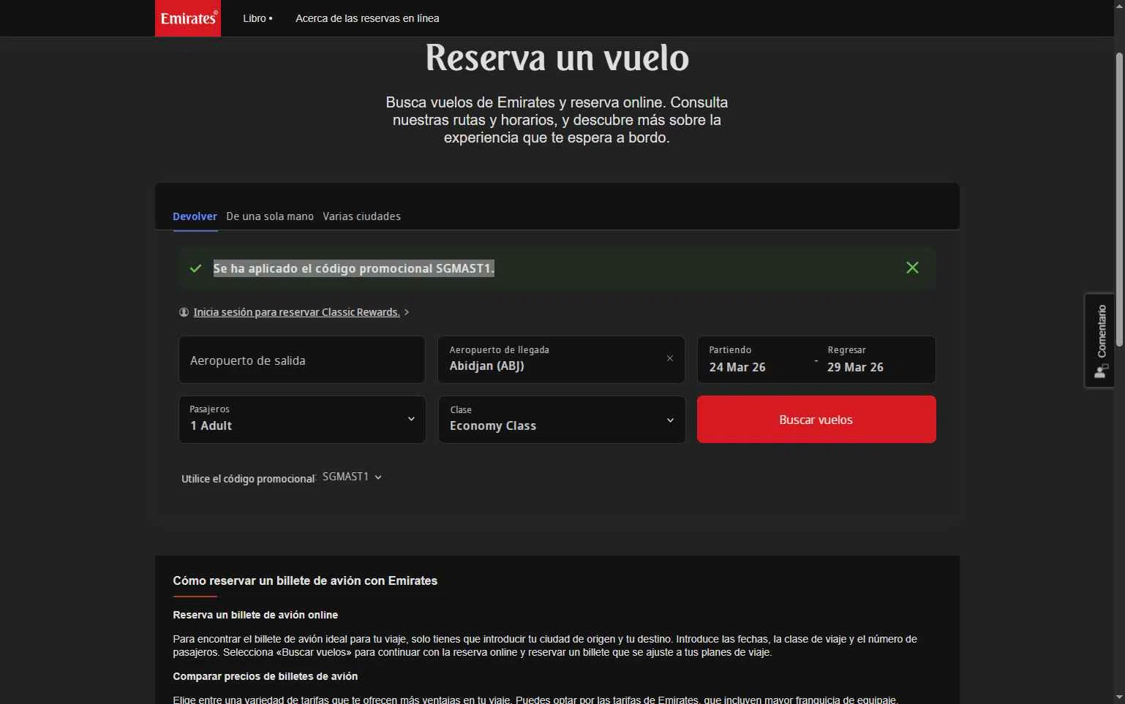
Task: Click the Aeropuerto de llegada field
Action: point(561,360)
